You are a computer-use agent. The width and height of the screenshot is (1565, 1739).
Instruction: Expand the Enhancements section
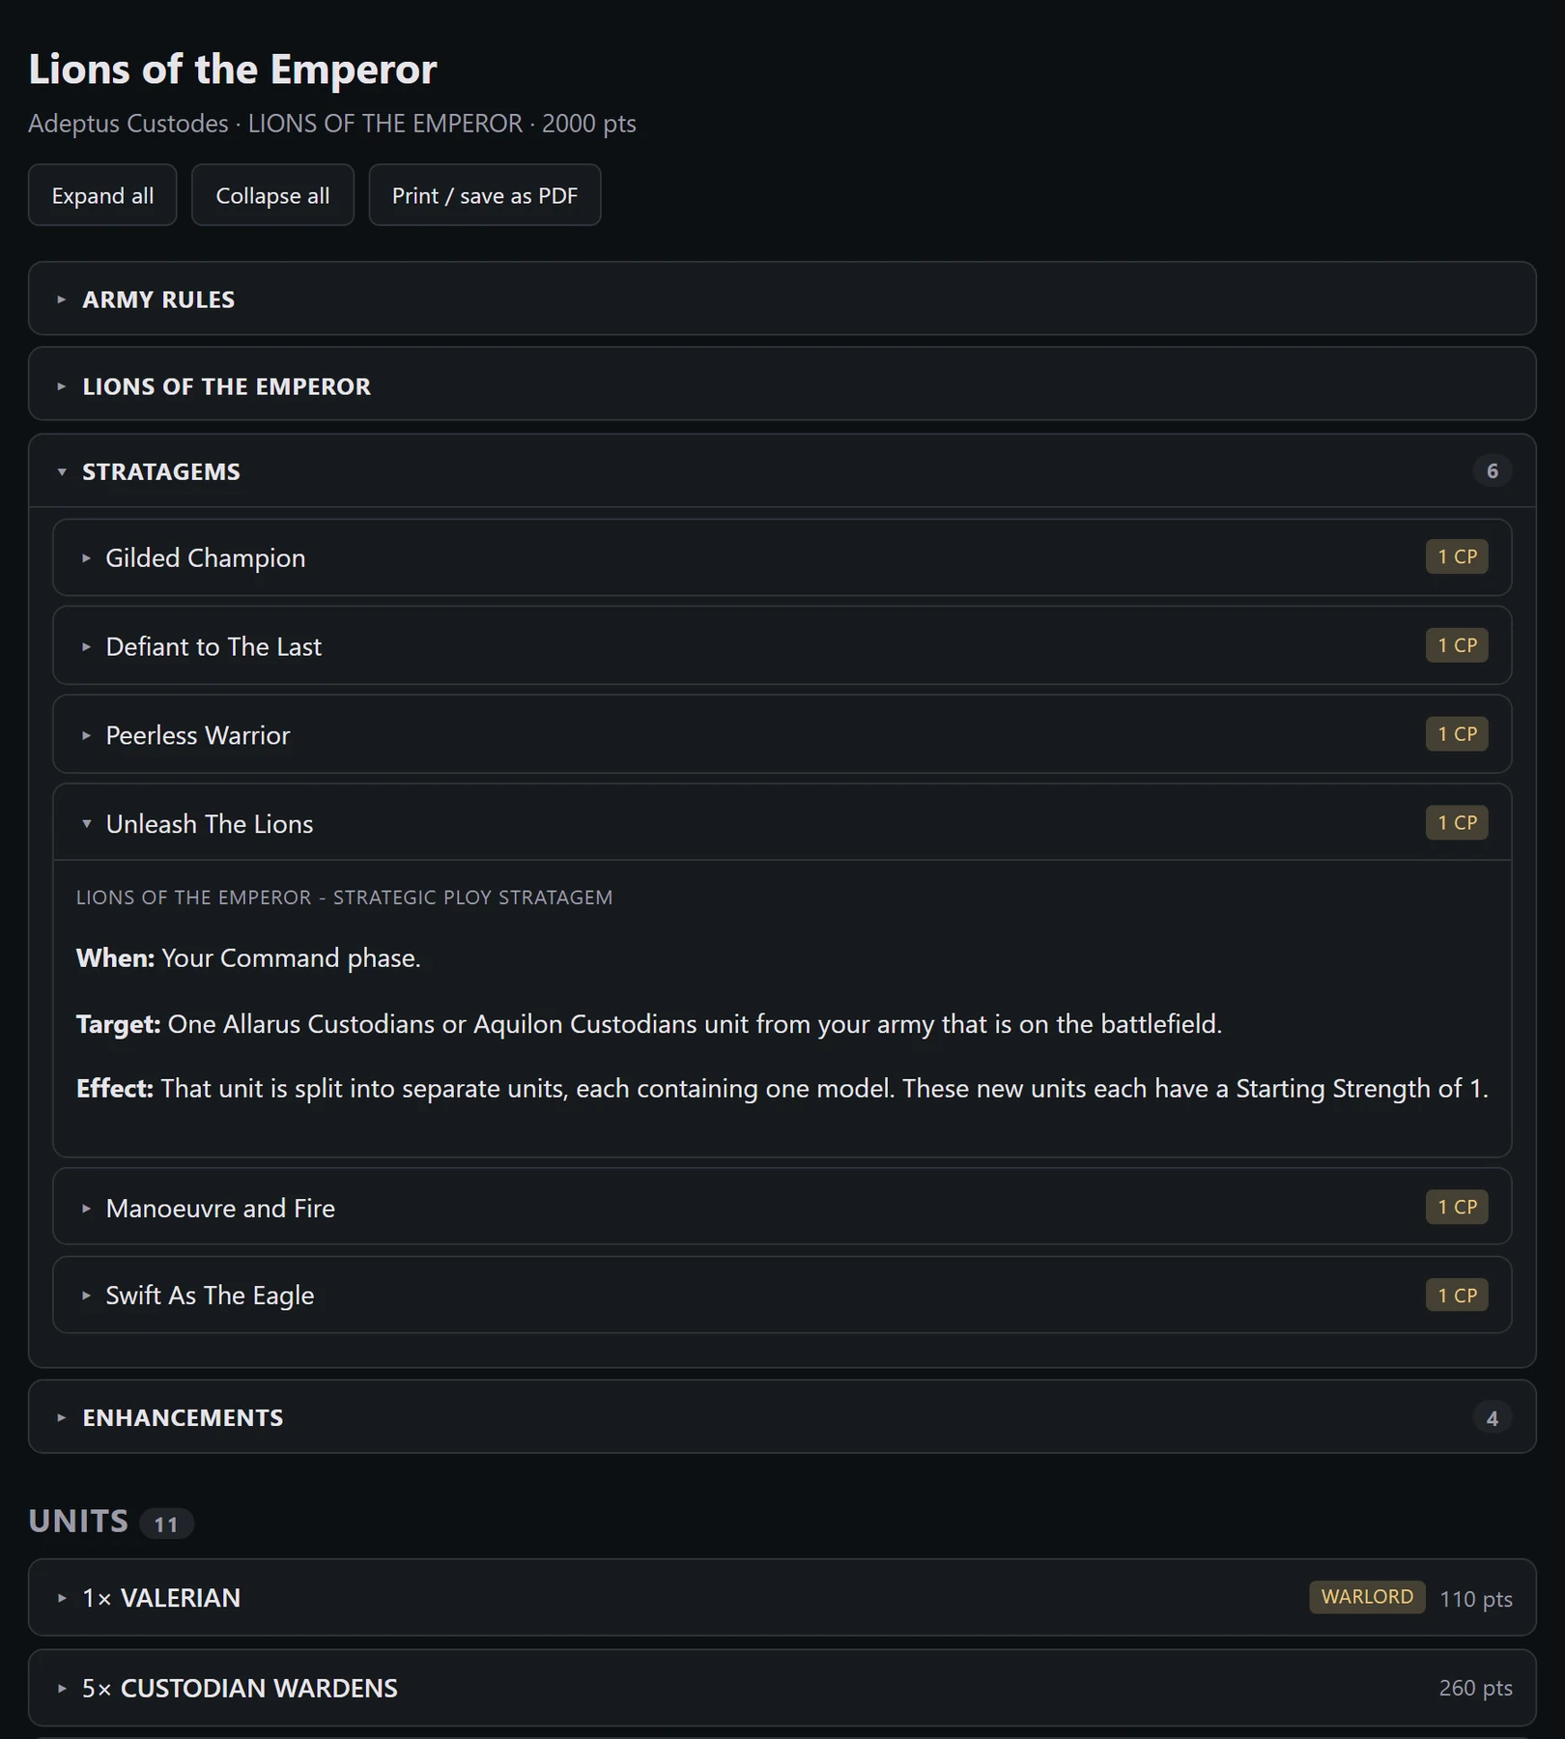(x=782, y=1417)
